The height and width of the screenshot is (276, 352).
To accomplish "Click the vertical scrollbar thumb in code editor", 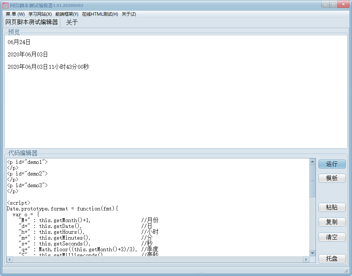I will pos(312,181).
